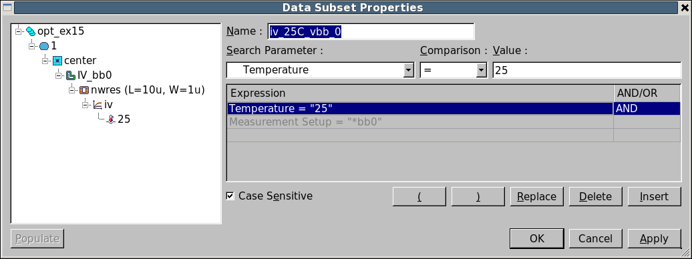Screen dimensions: 692x259
Task: Click the window menu icon in title bar
Action: (x=7, y=7)
